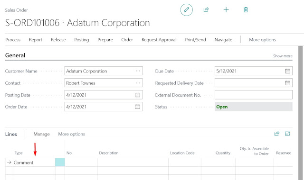The width and height of the screenshot is (304, 180).
Task: Click the Type column header
Action: [x=19, y=153]
